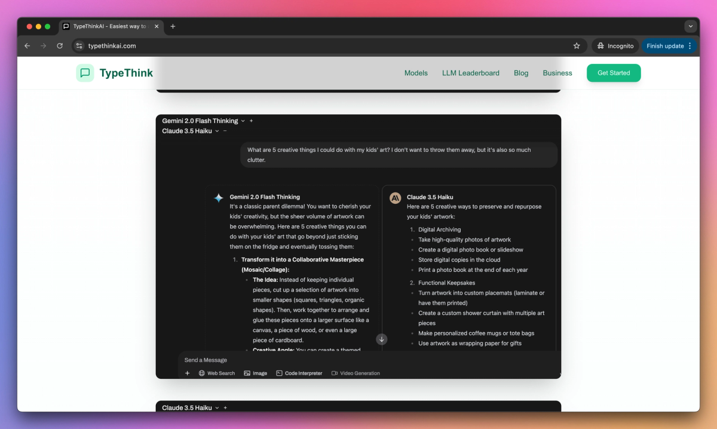Switch to the Models navigation item
Image resolution: width=717 pixels, height=429 pixels.
[416, 73]
